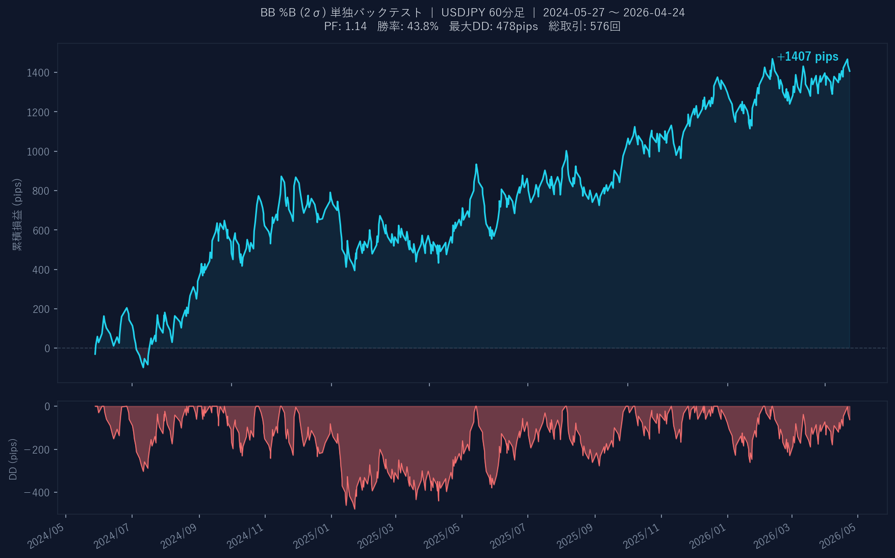Click the 2025/09 x-axis date label
Image resolution: width=895 pixels, height=558 pixels.
pos(575,536)
